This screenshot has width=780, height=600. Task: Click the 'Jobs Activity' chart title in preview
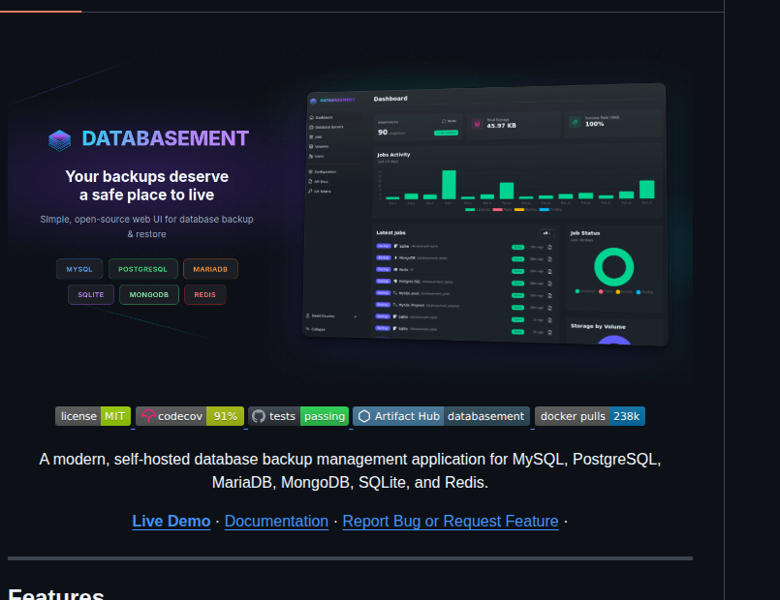393,155
